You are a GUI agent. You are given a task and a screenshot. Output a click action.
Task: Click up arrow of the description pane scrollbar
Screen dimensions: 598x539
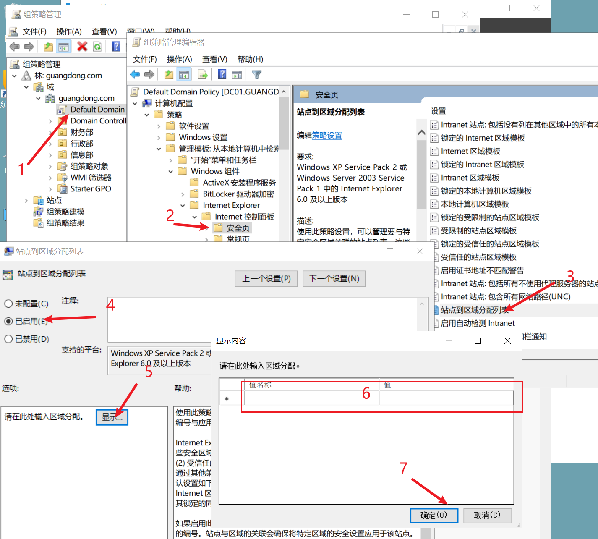[422, 132]
